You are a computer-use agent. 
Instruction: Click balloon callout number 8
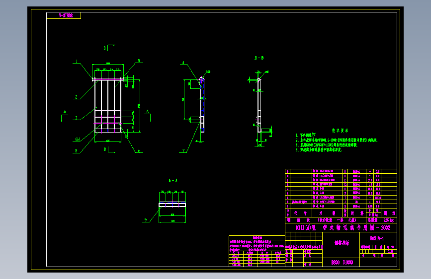(76, 151)
